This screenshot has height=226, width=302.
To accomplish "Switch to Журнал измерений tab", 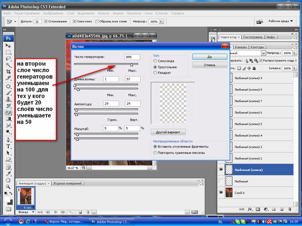I will (67, 183).
